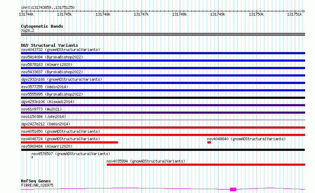Click ruler position 131751k
This screenshot has width=315, height=193.
click(294, 14)
